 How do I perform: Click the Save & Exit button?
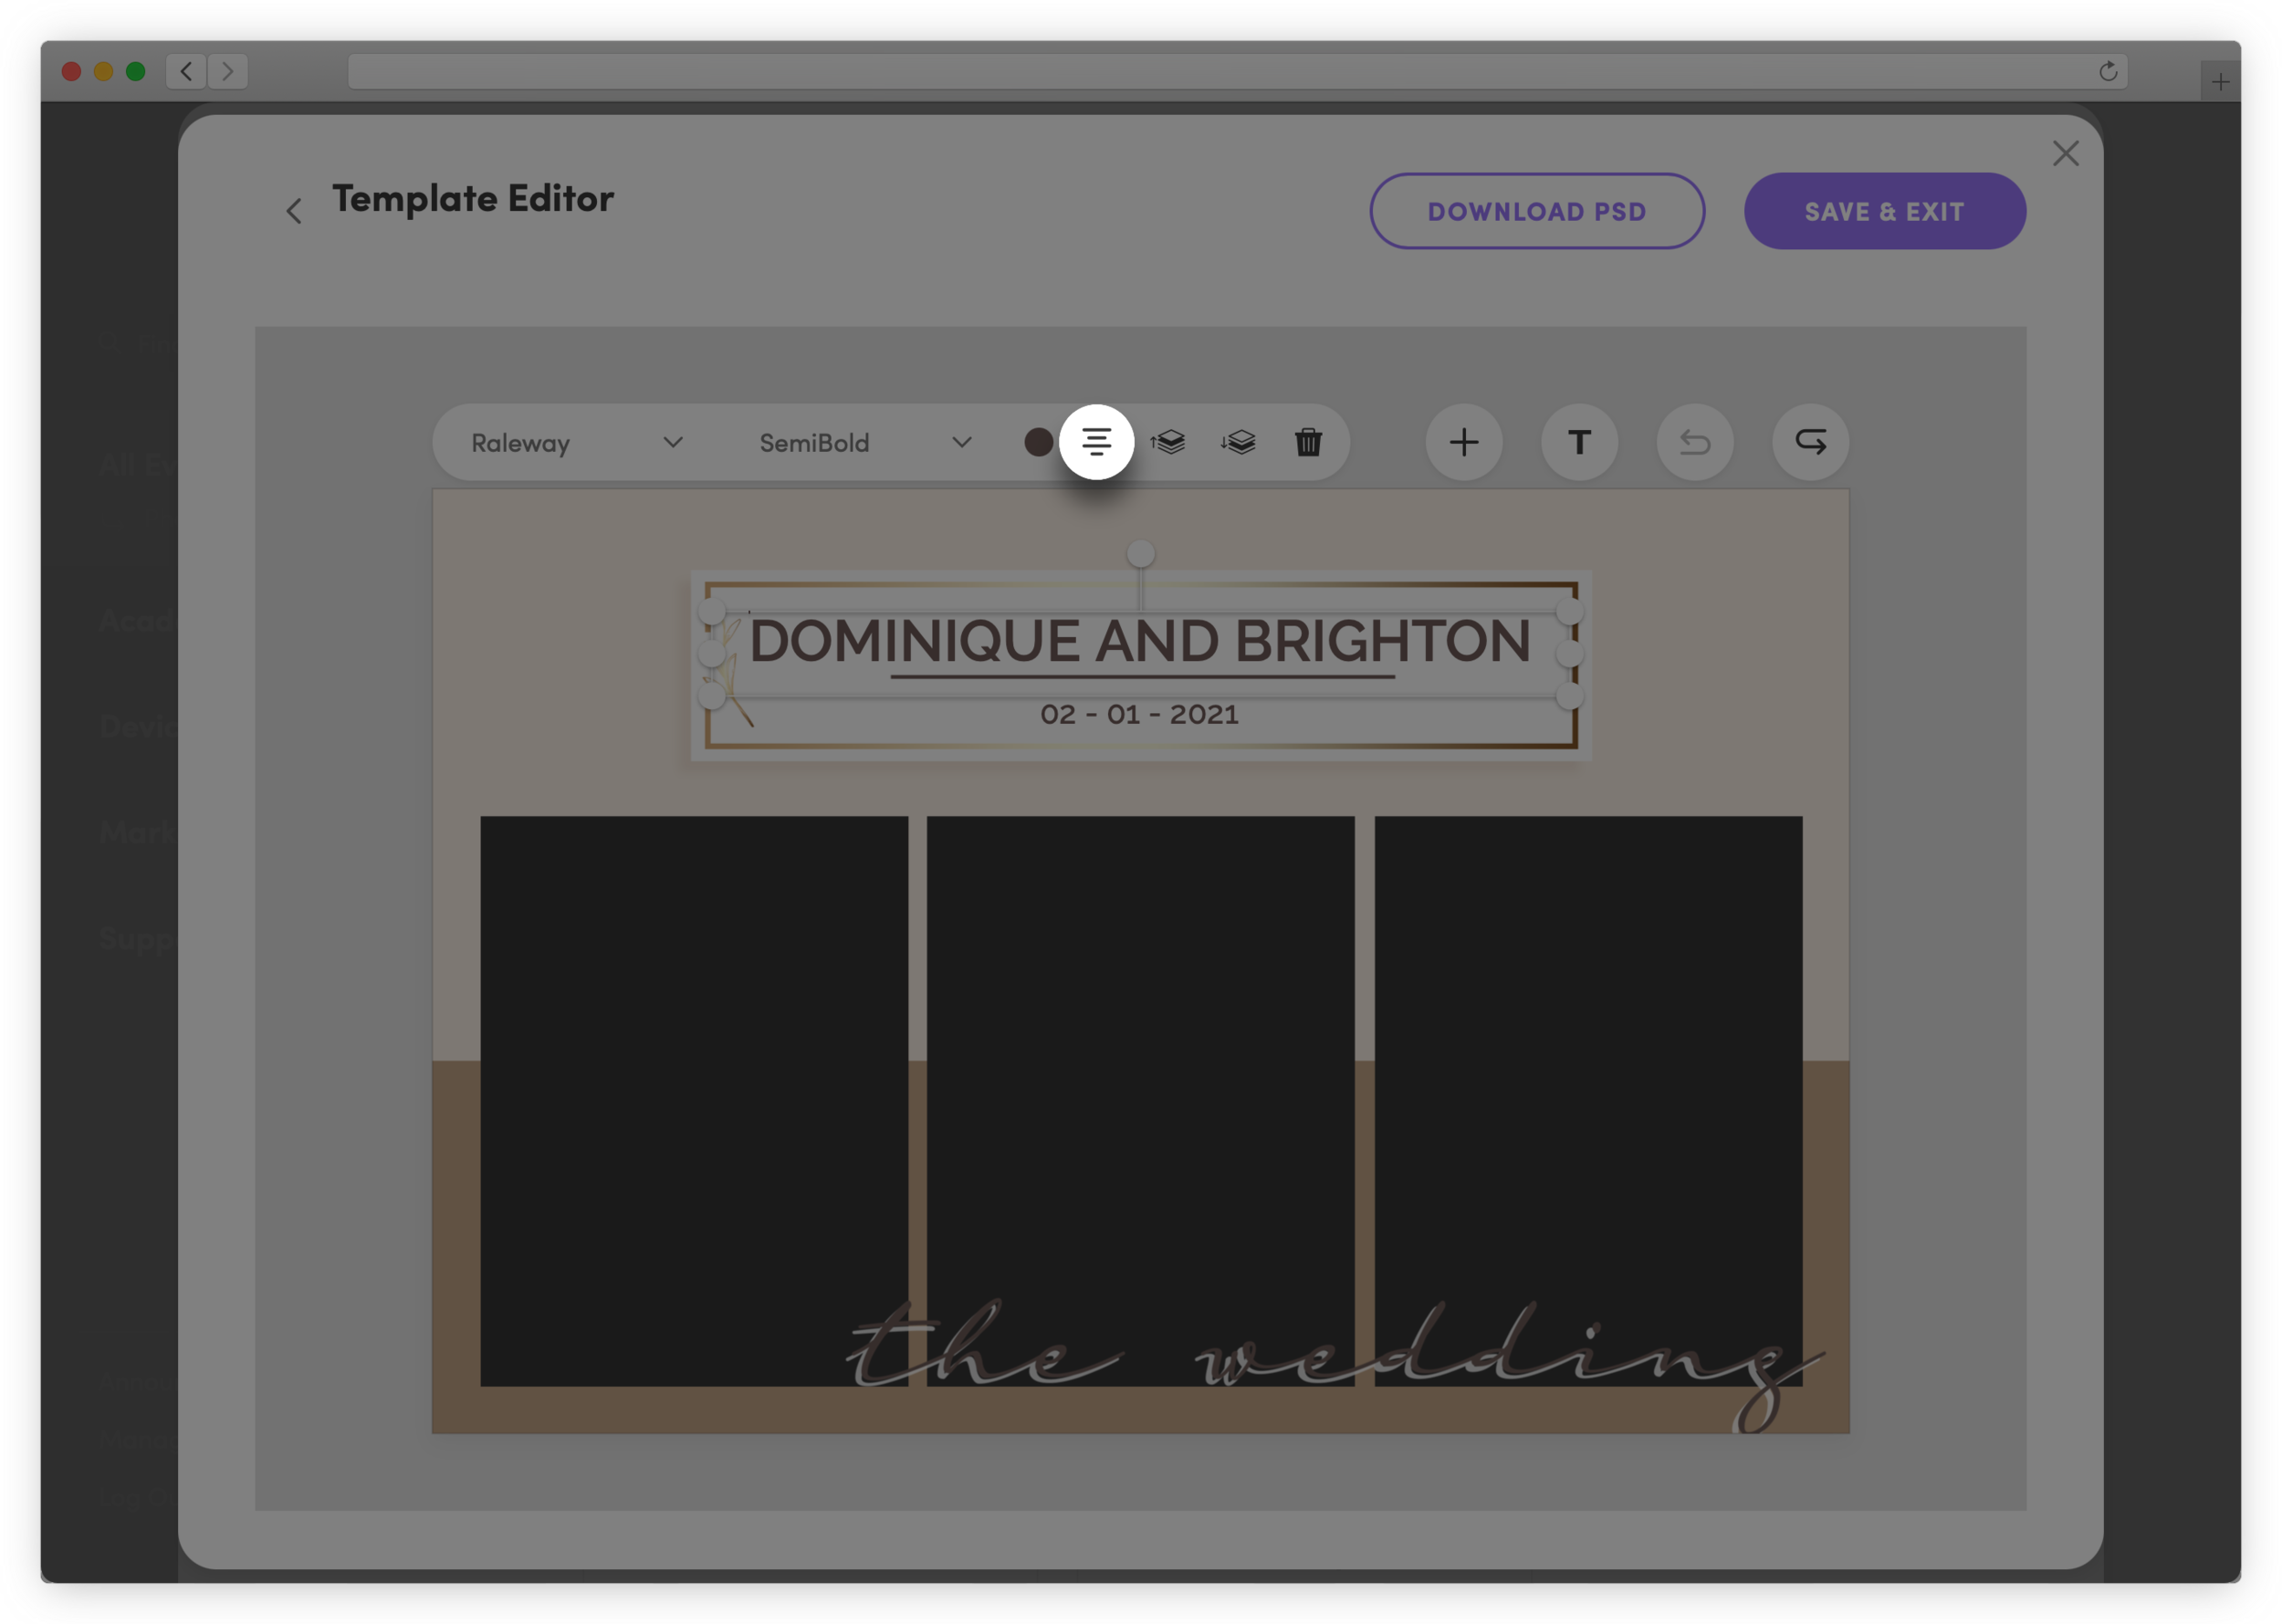pyautogui.click(x=1884, y=211)
